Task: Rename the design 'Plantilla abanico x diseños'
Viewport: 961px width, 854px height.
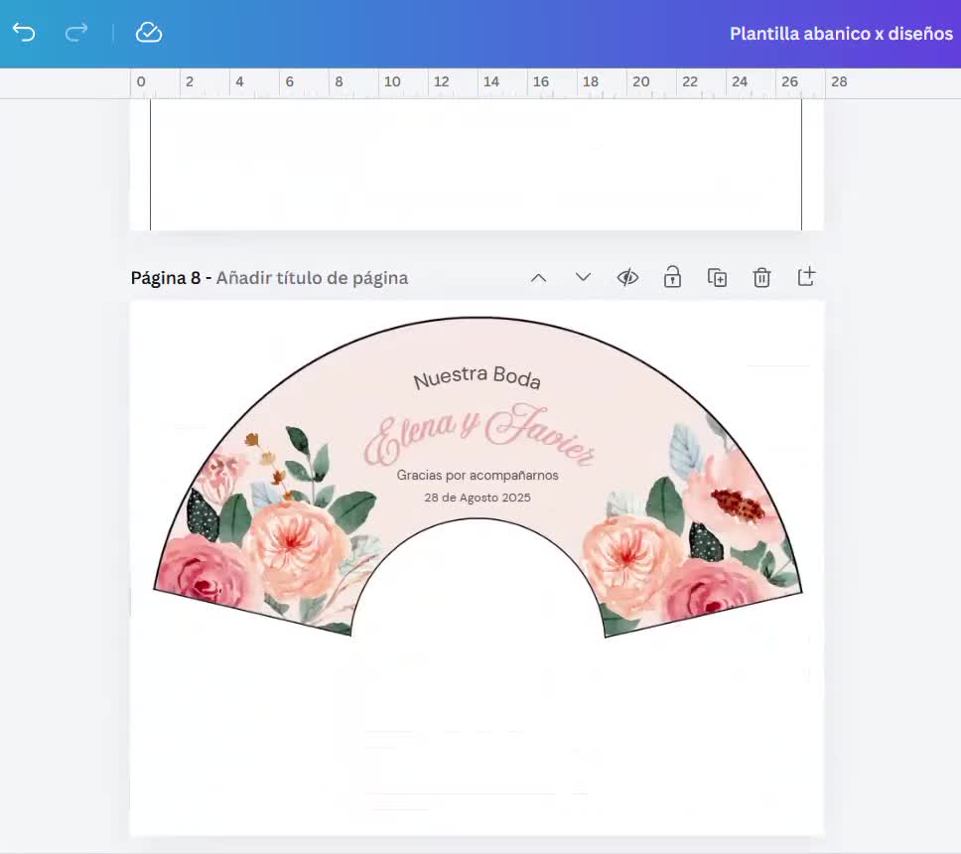Action: 841,33
